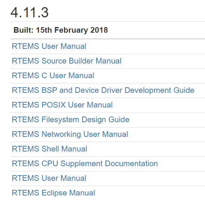205x203 pixels.
Task: Open RTEMS CPU Supplement Documentation
Action: [x=85, y=164]
